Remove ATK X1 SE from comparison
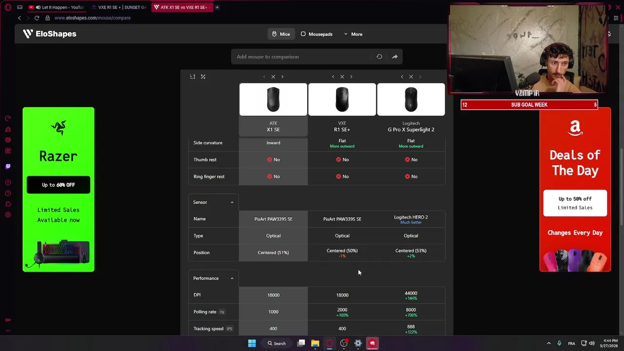The width and height of the screenshot is (624, 351). click(x=273, y=77)
